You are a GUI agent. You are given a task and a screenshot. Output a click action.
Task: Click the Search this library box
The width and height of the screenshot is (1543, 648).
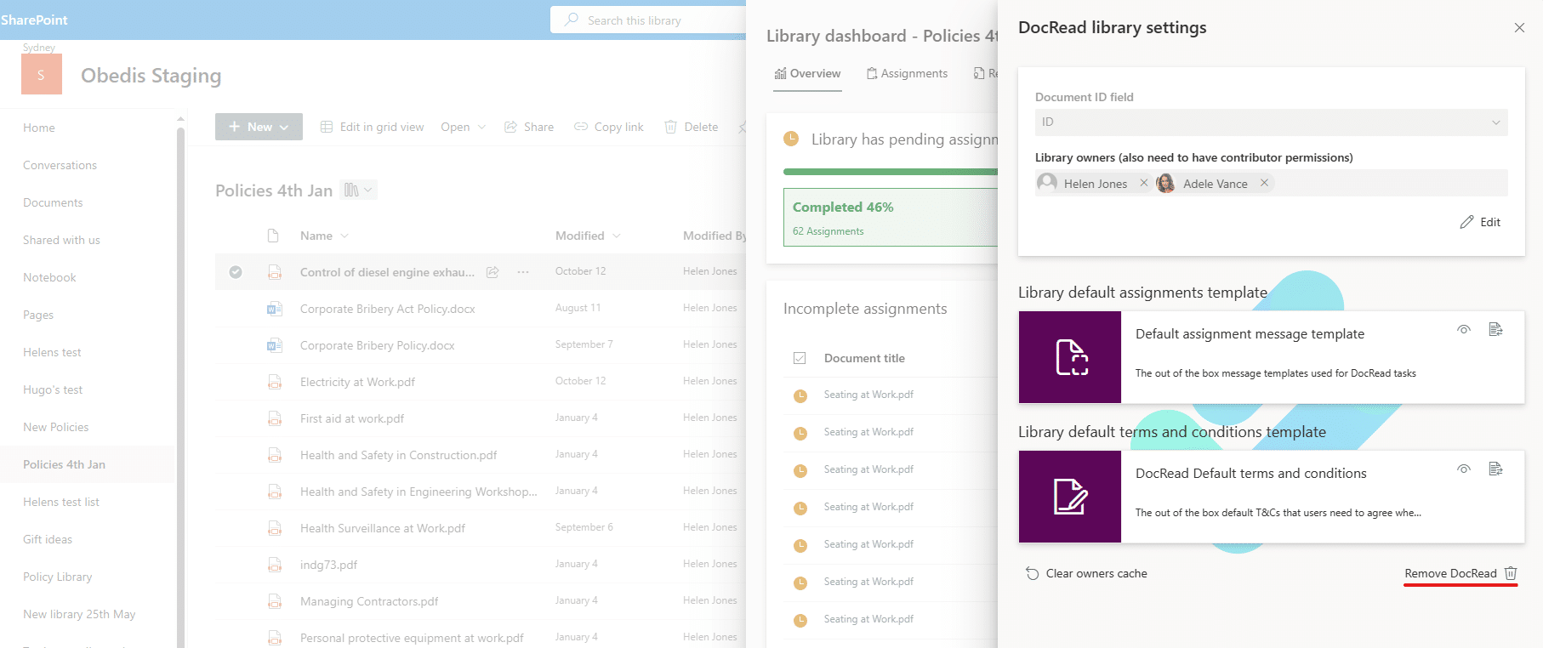coord(648,20)
